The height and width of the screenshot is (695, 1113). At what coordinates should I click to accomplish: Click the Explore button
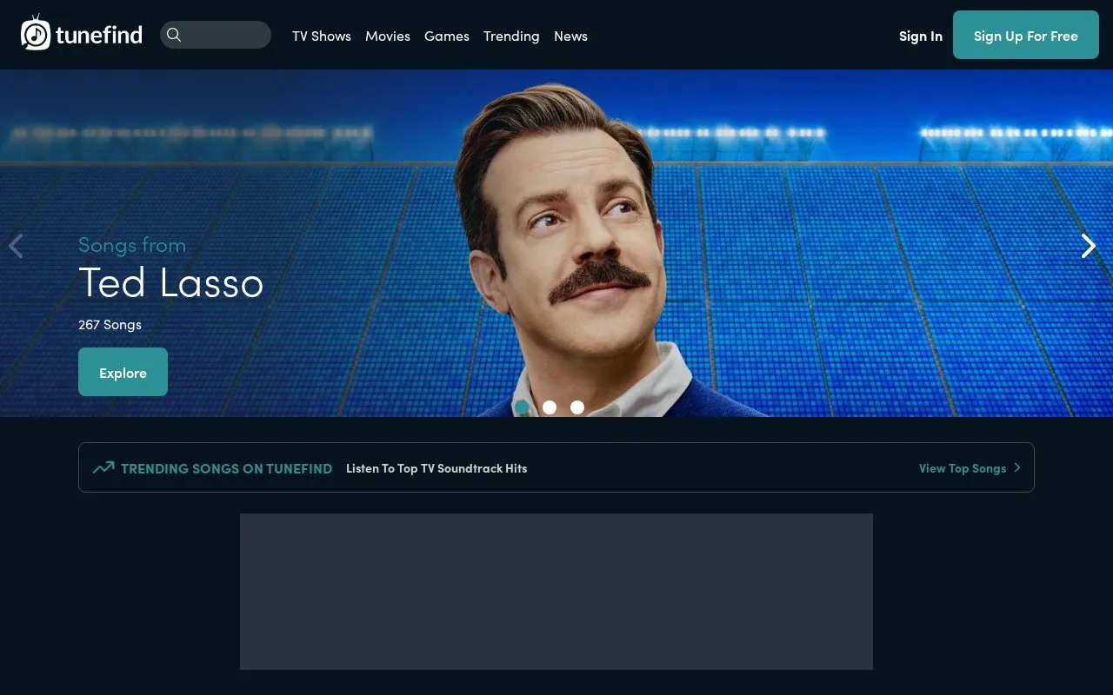123,372
